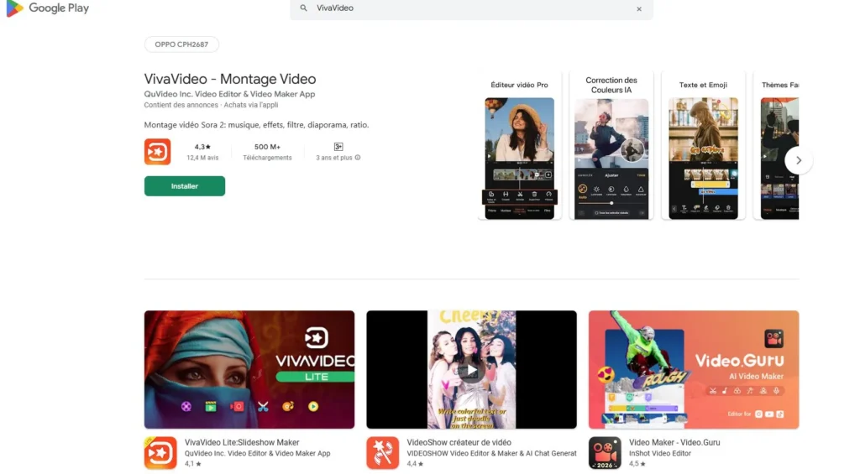
Task: Click the VivaVideo Lite app icon
Action: pos(160,453)
